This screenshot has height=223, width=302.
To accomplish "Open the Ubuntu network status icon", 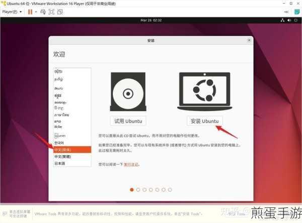I will 282,20.
